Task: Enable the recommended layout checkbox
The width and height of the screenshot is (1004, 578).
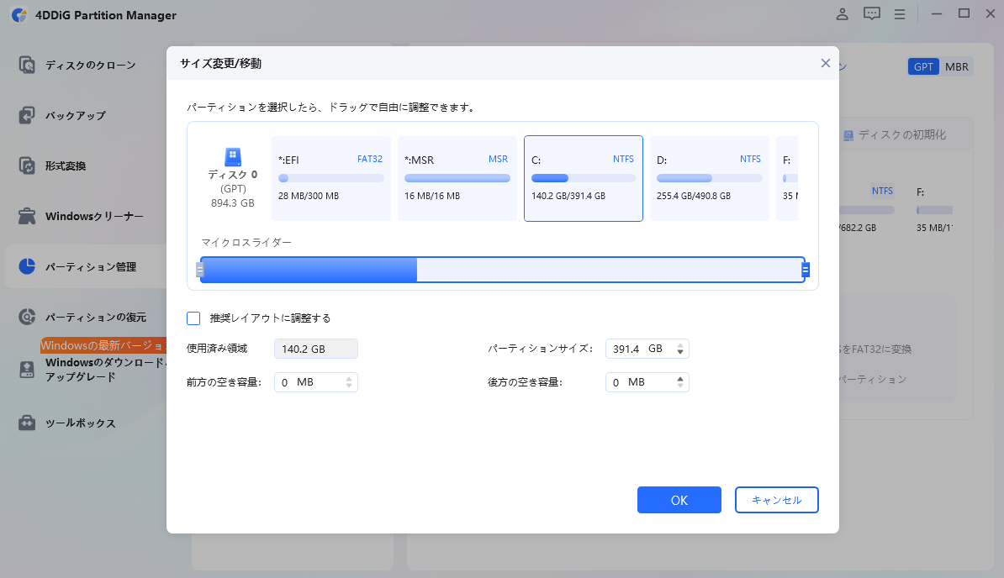Action: coord(193,318)
